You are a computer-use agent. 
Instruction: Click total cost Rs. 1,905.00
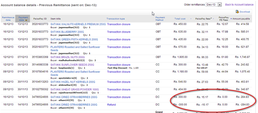point(180,57)
